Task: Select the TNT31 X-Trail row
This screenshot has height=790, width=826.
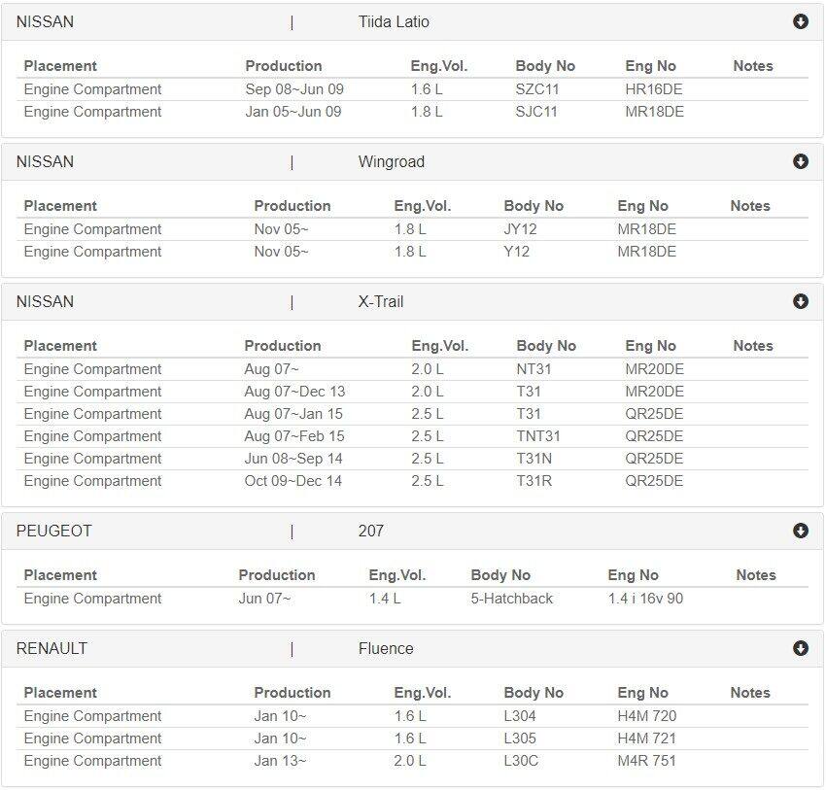Action: pyautogui.click(x=412, y=436)
